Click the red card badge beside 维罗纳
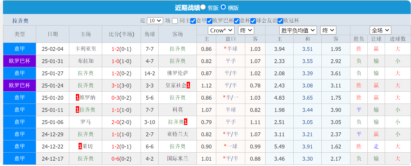 78,98
